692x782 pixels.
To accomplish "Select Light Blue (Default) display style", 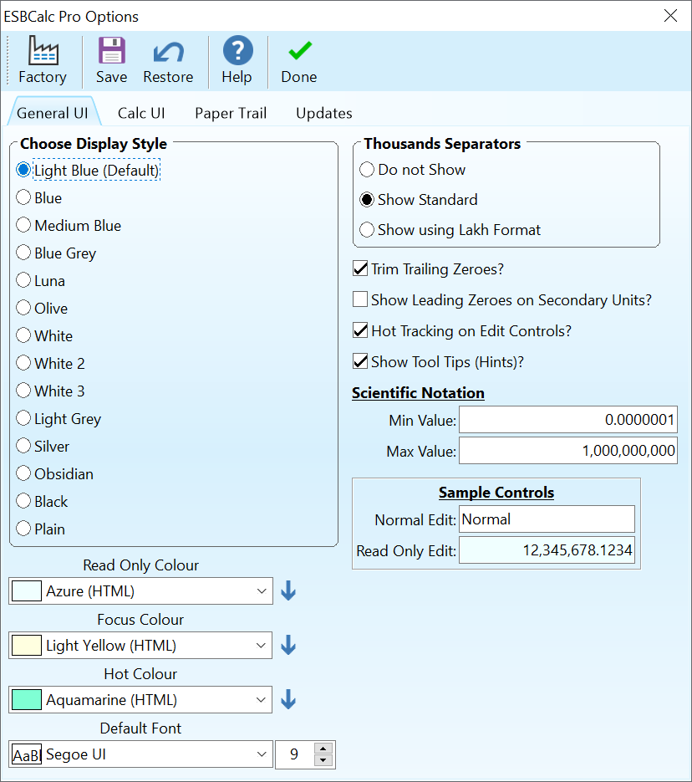I will click(x=89, y=170).
